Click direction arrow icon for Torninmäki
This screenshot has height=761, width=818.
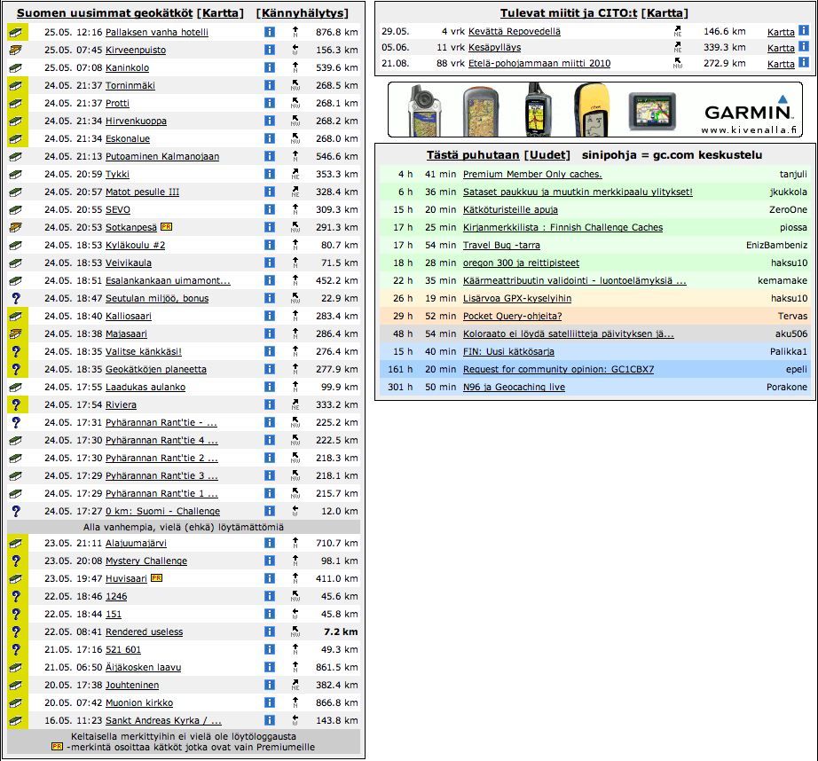point(295,85)
